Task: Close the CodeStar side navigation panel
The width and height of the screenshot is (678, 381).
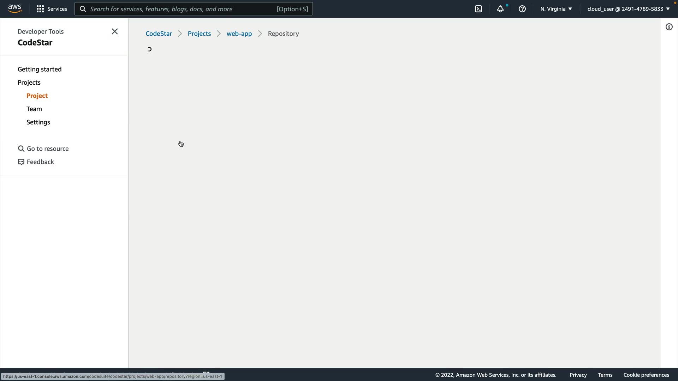Action: 114,31
